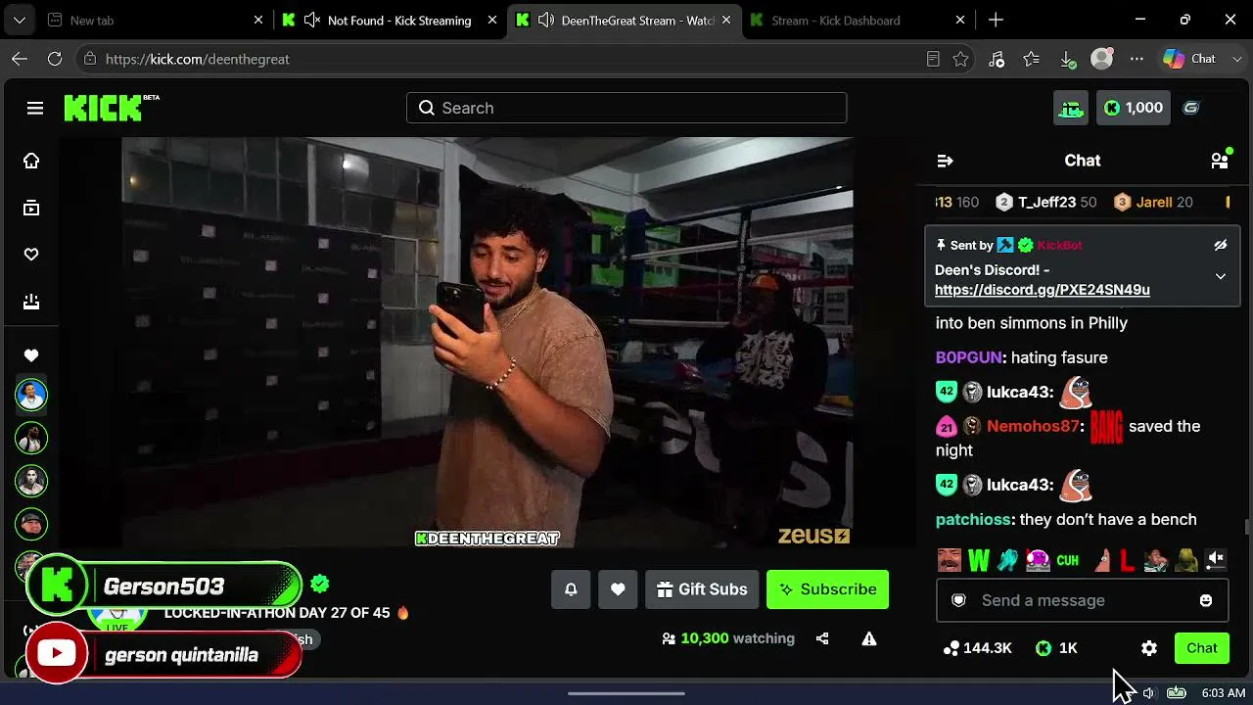This screenshot has height=705, width=1253.
Task: Insert the red L emote
Action: pos(1127,560)
